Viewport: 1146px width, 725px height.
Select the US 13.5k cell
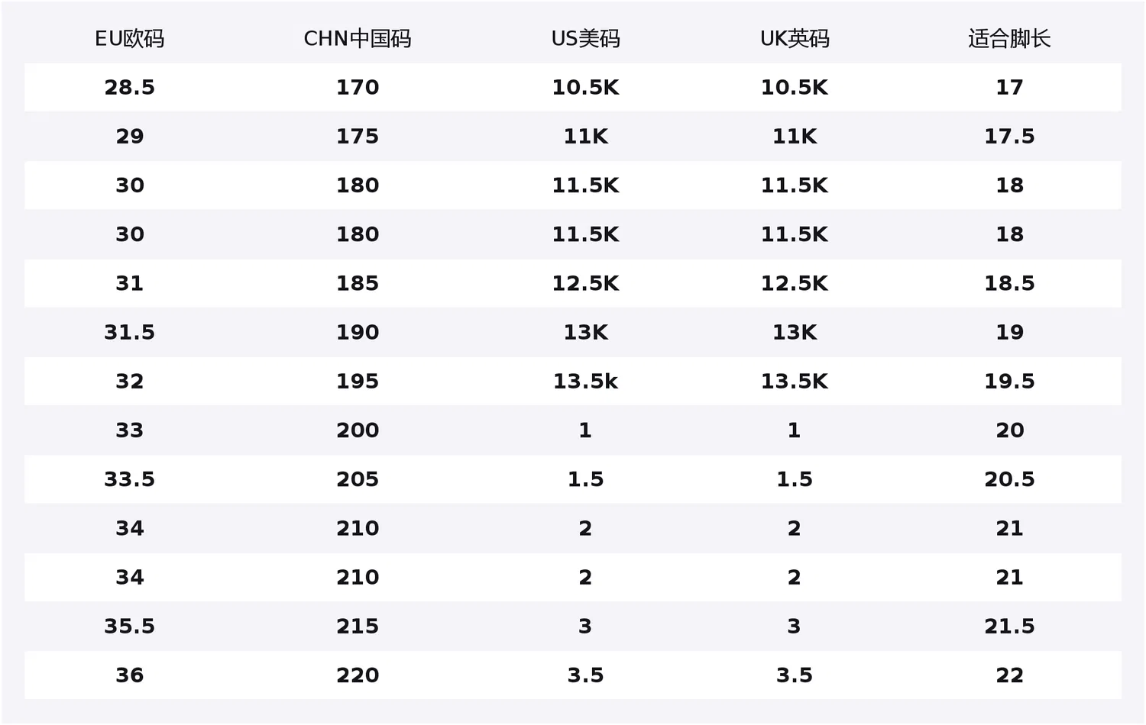coord(585,382)
